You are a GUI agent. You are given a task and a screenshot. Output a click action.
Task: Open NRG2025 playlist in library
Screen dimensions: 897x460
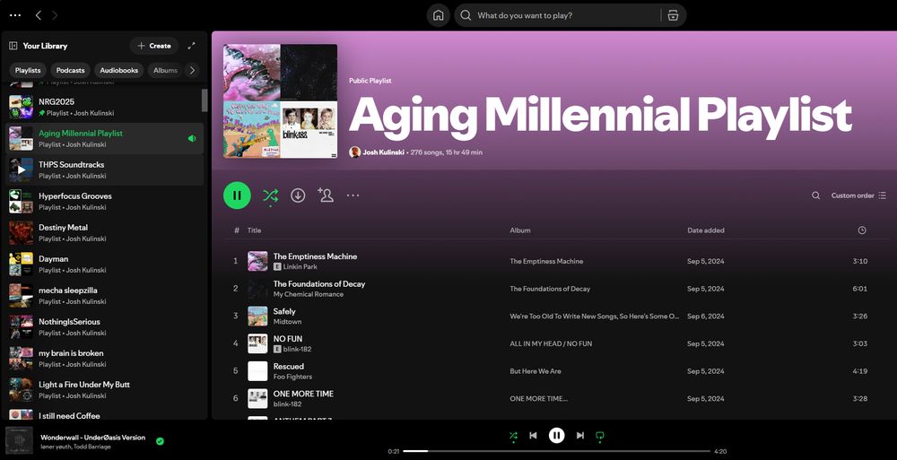104,107
